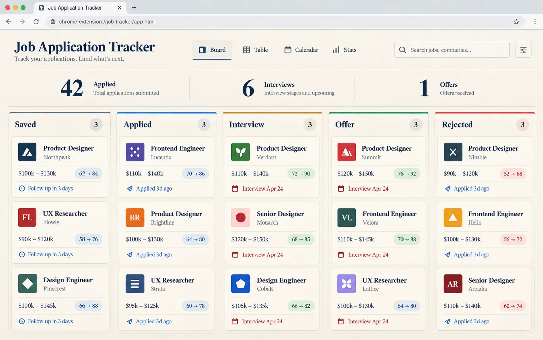
Task: Click the Cobalt pentagon logo icon
Action: point(241,284)
